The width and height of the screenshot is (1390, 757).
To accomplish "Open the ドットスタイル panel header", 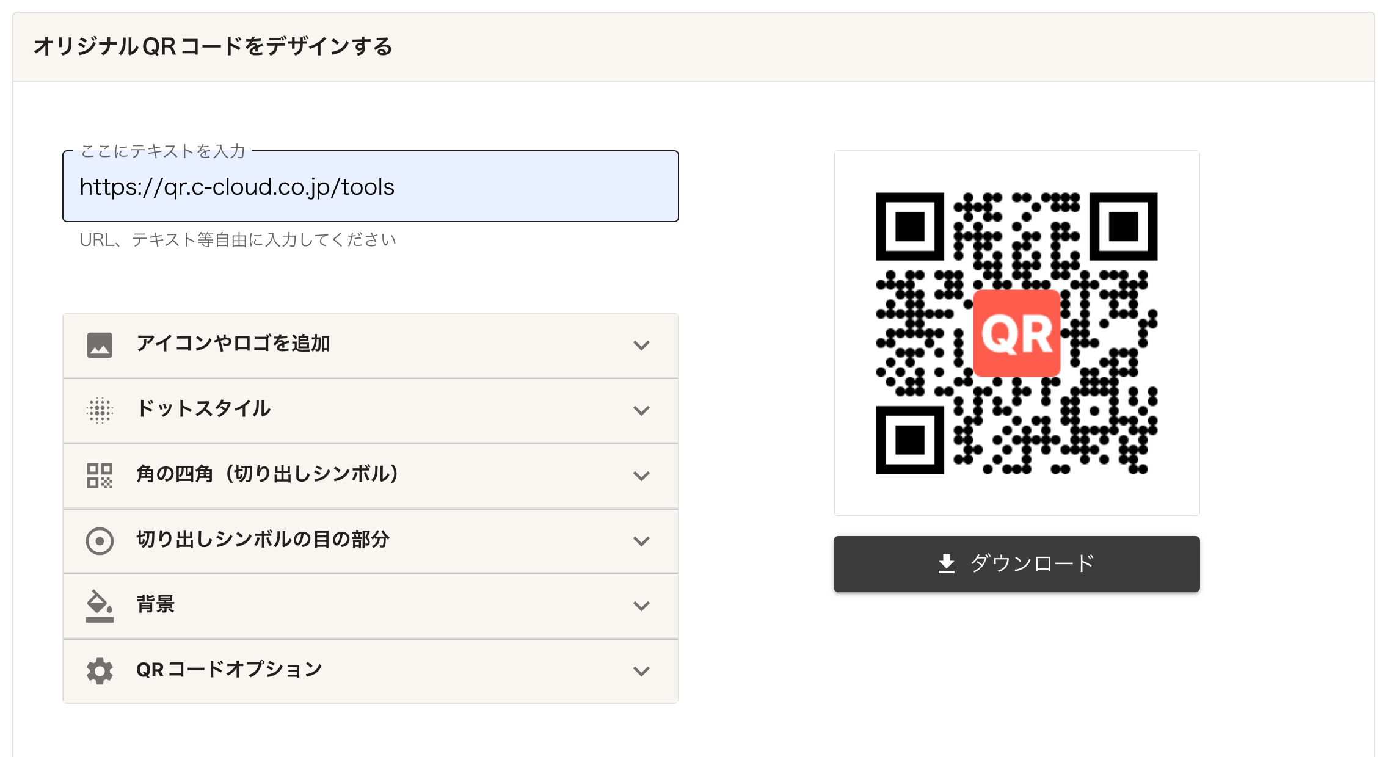I will coord(203,409).
